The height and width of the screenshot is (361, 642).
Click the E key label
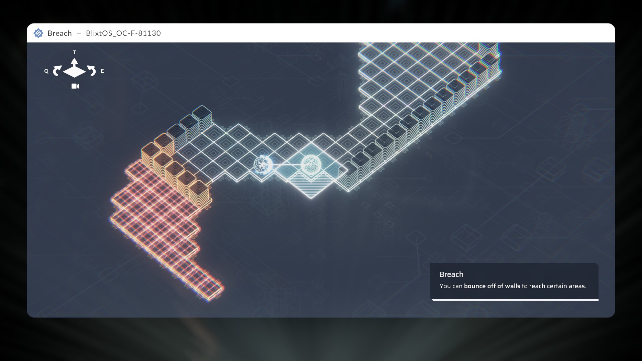click(x=102, y=71)
